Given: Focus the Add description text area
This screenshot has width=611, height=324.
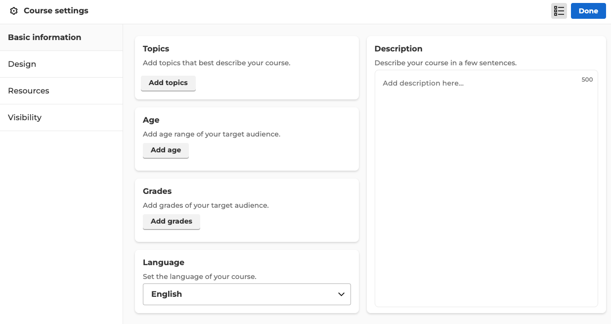Looking at the screenshot, I should (x=486, y=188).
